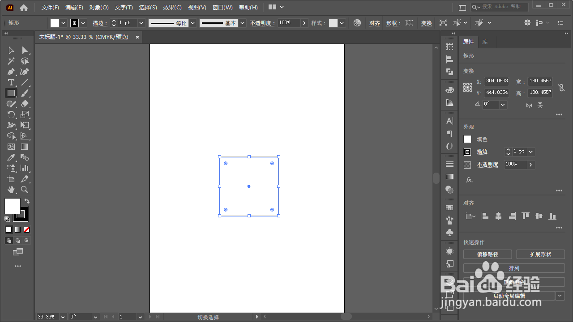Select the Column Graph tool
Viewport: 573px width, 322px height.
point(25,168)
